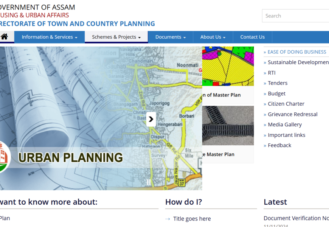Open Ease of Doing Business link
This screenshot has height=227, width=329.
(296, 52)
